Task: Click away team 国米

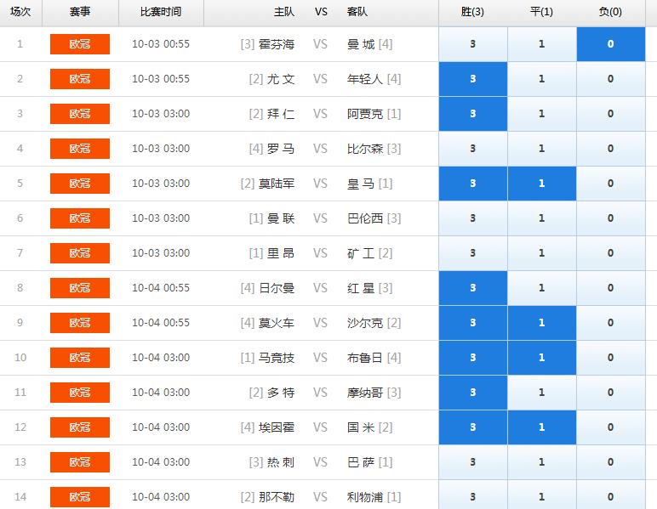Action: pos(361,427)
